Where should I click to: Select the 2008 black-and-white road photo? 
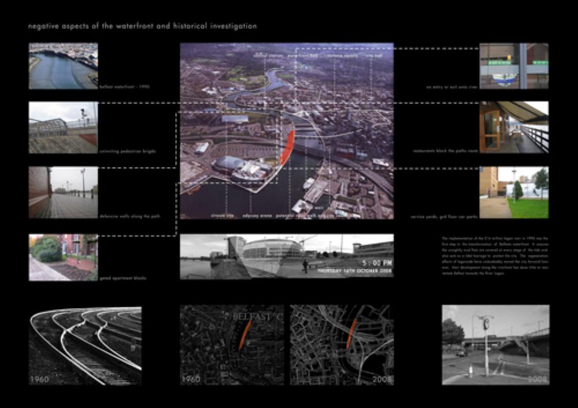tap(495, 346)
